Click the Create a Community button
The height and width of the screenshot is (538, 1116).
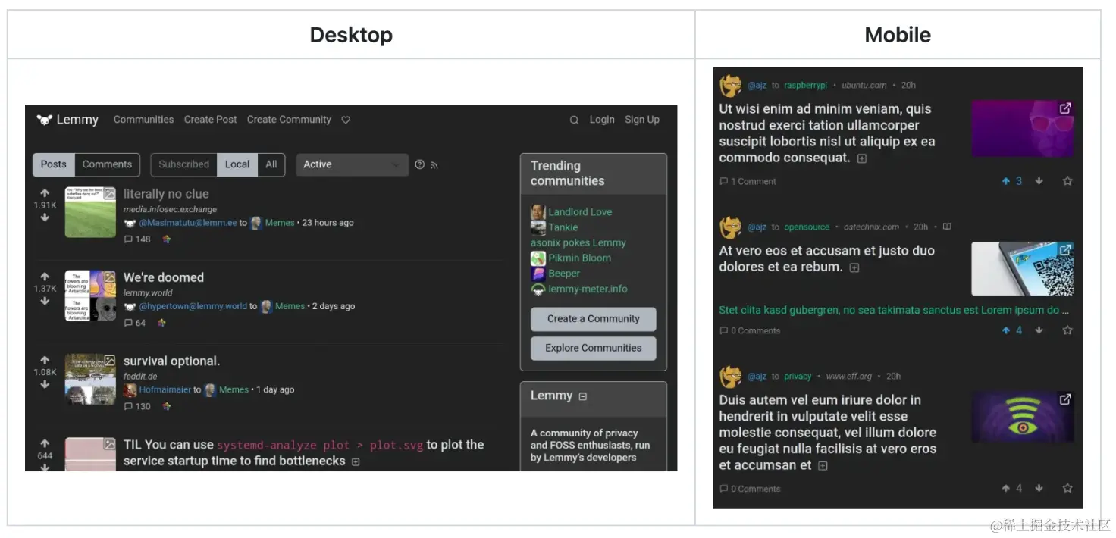[x=593, y=319]
